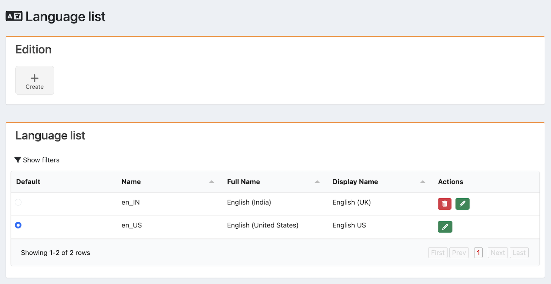Click the en_US name cell
This screenshot has height=284, width=551.
(132, 225)
